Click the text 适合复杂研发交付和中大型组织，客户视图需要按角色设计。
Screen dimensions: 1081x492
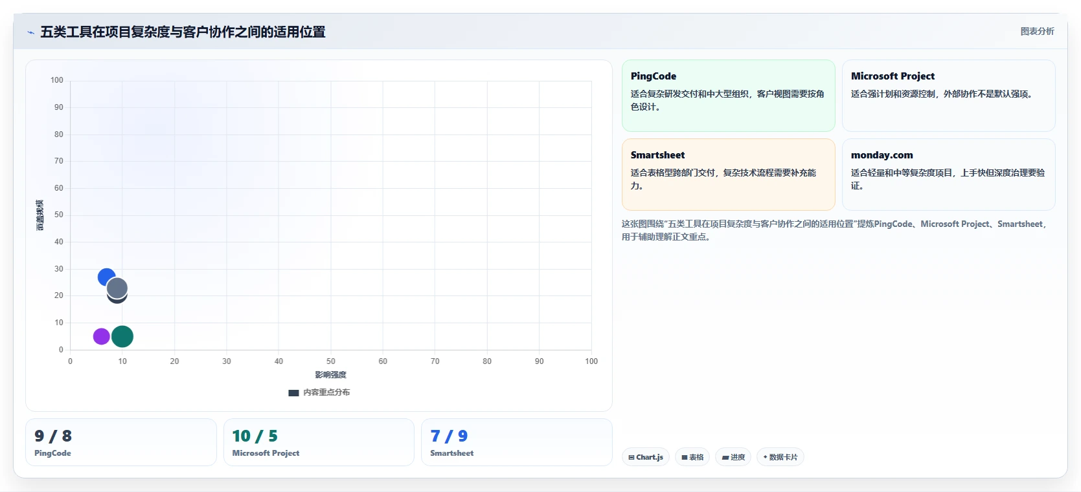727,100
